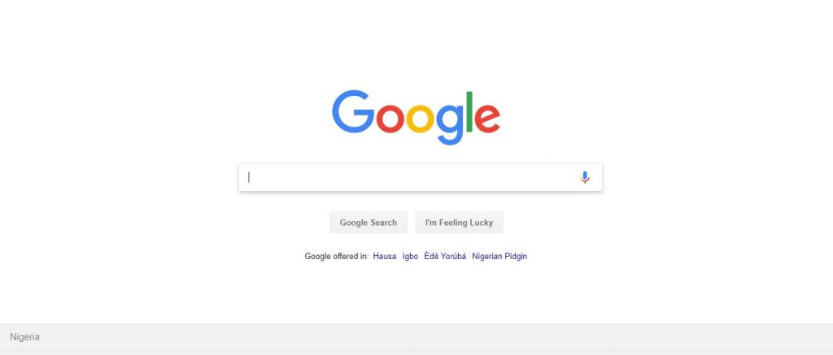The height and width of the screenshot is (355, 833).
Task: Switch Google to the Hausa language
Action: pyautogui.click(x=385, y=257)
